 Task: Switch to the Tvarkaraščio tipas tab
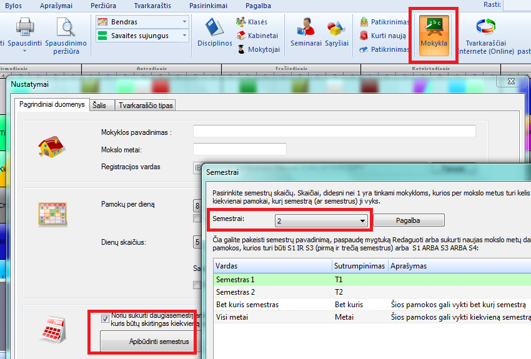[x=146, y=106]
